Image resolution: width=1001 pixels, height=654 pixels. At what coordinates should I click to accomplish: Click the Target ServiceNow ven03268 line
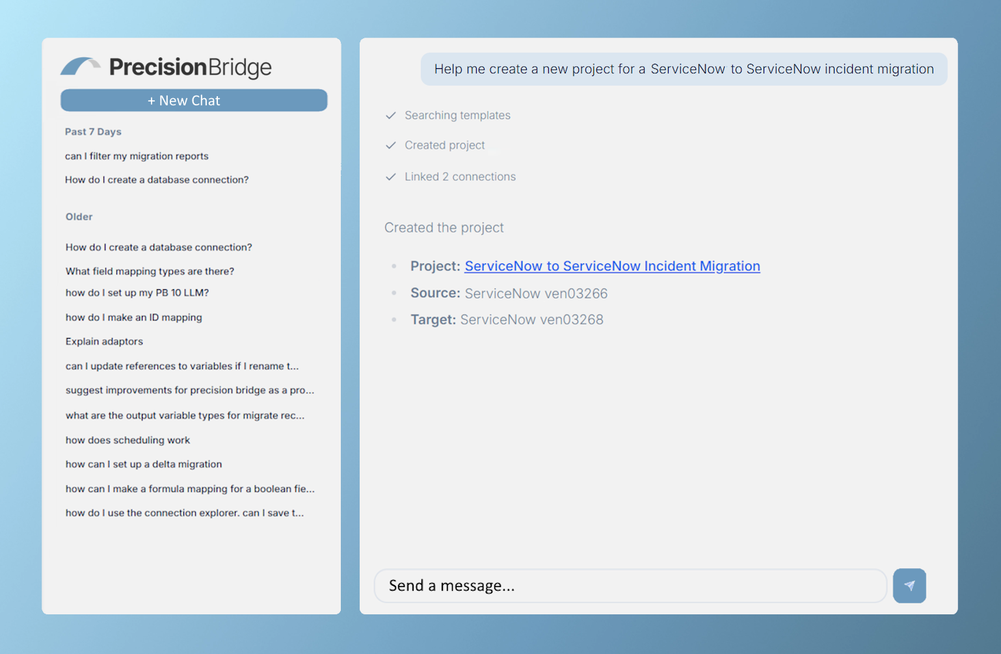pyautogui.click(x=507, y=320)
